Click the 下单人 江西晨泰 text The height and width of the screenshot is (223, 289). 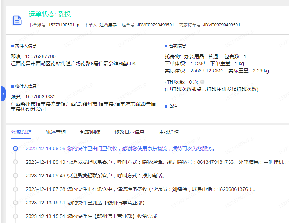[x=101, y=25]
